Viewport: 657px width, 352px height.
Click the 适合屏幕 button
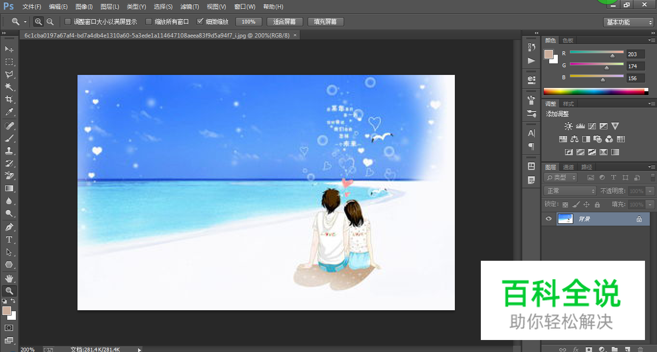[284, 22]
